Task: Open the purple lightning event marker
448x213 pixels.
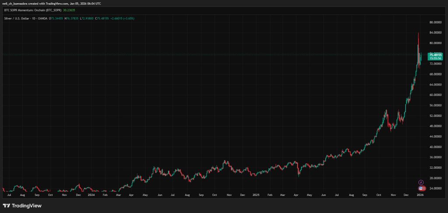Action: click(421, 182)
